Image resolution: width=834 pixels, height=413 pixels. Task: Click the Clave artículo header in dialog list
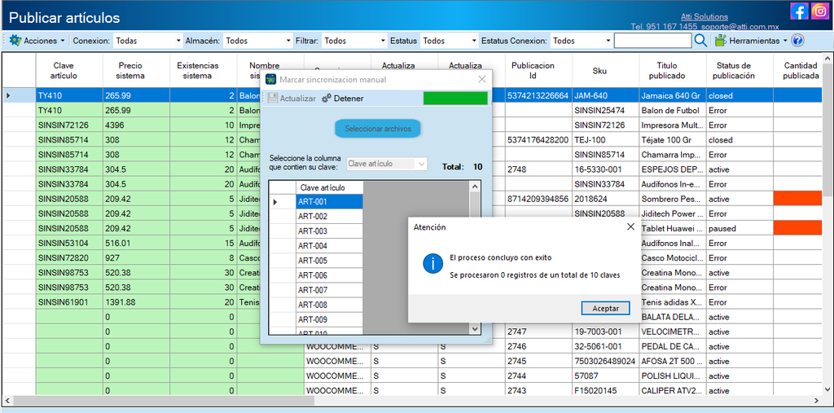click(x=329, y=187)
